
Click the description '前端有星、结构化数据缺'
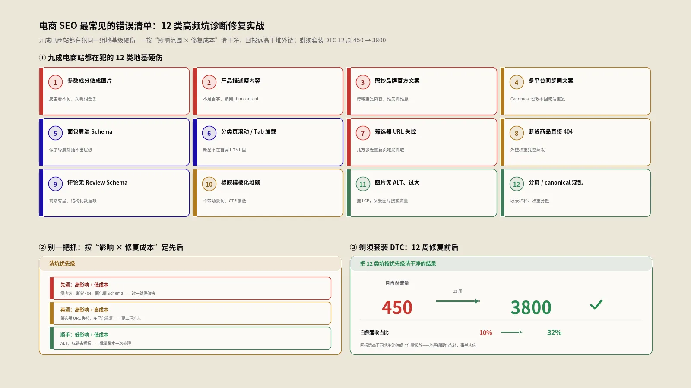pyautogui.click(x=73, y=200)
